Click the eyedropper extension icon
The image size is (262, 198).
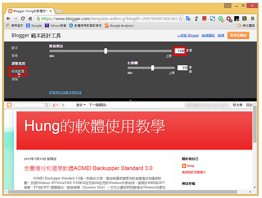click(x=197, y=19)
